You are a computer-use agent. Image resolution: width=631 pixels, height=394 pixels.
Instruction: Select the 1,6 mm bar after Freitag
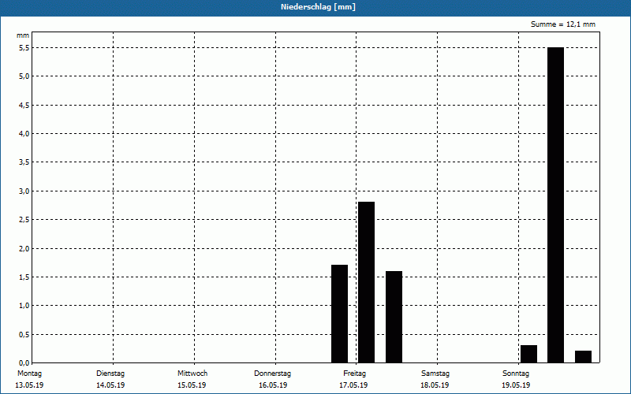coord(394,317)
